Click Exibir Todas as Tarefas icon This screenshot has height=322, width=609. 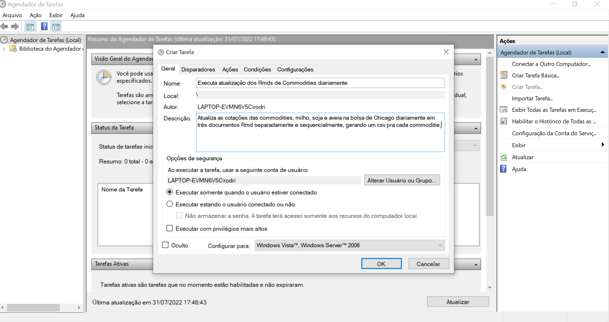tap(504, 110)
